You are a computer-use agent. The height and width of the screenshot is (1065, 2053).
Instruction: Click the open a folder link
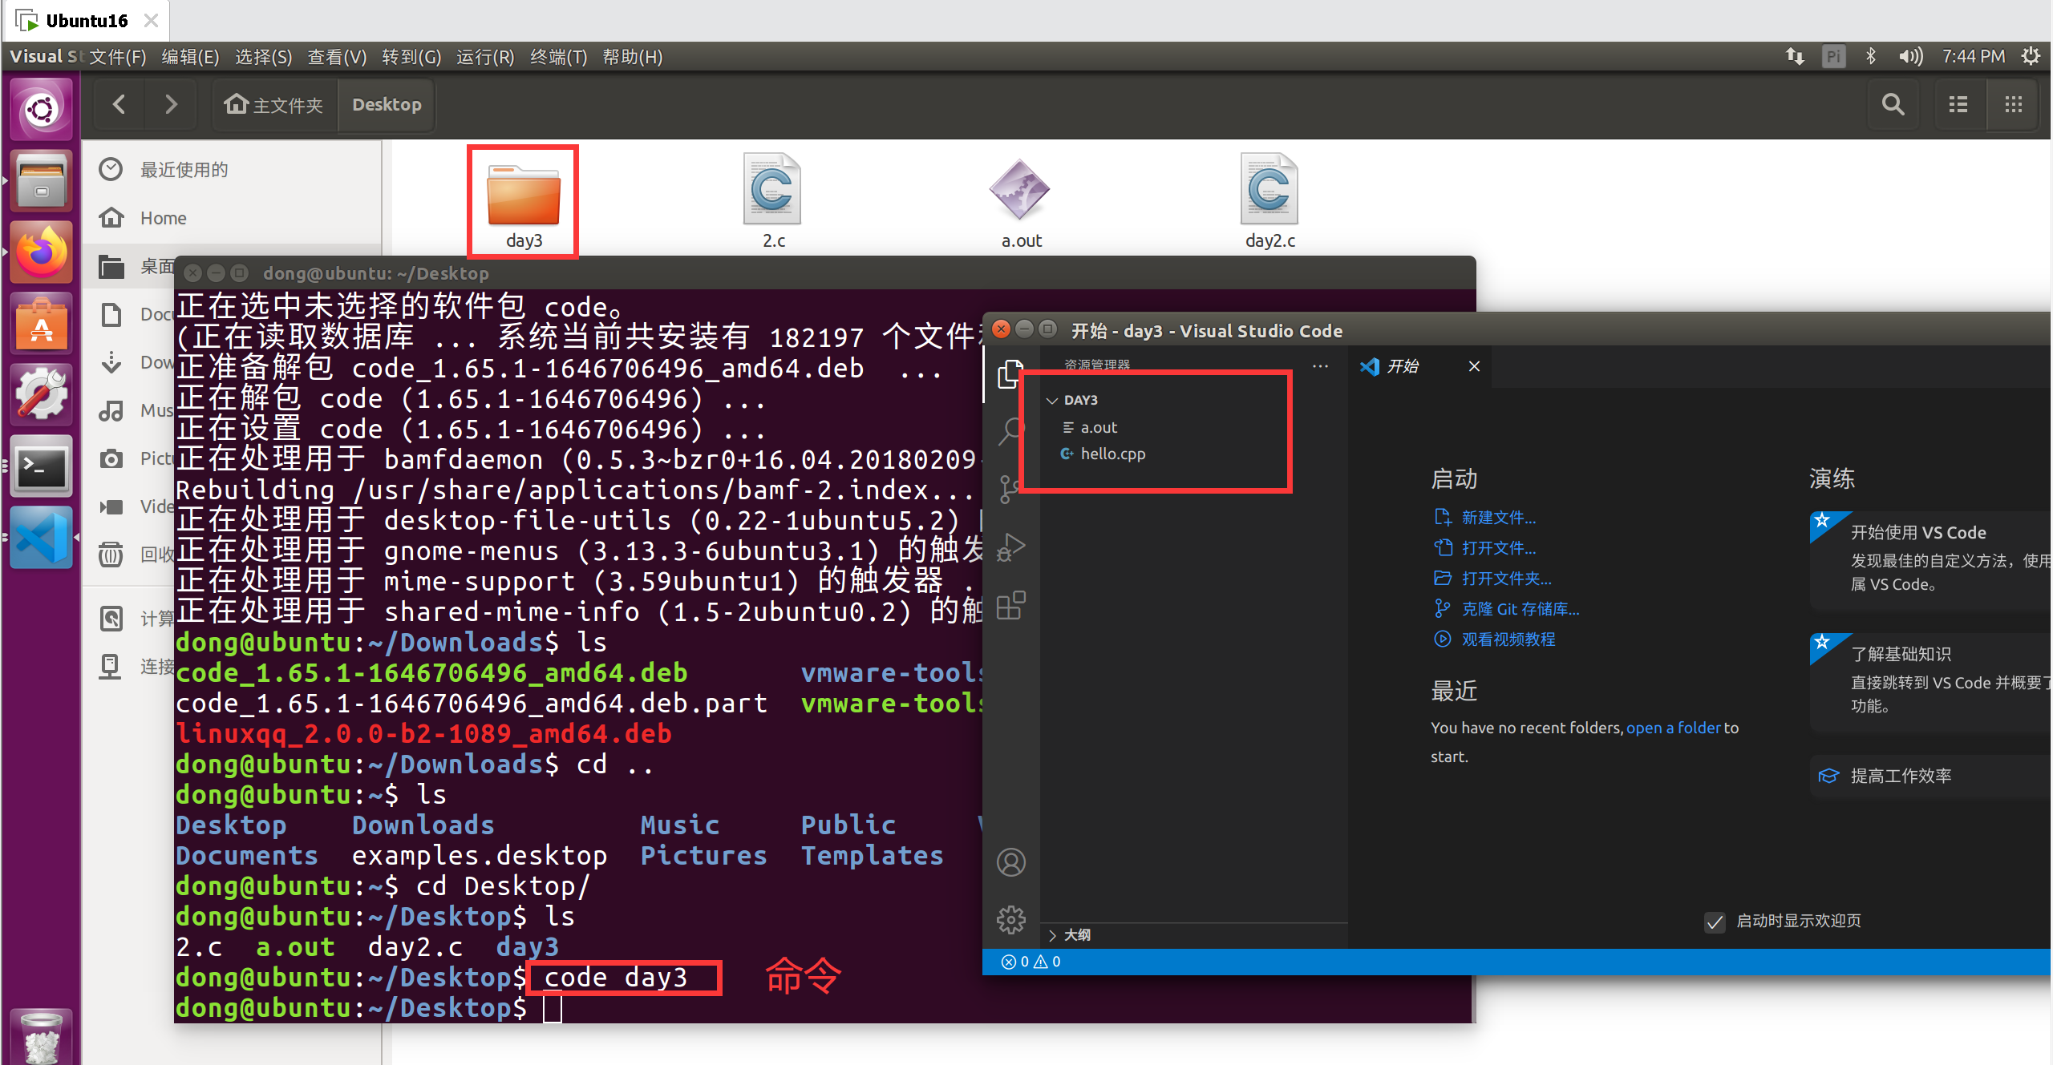[1673, 728]
